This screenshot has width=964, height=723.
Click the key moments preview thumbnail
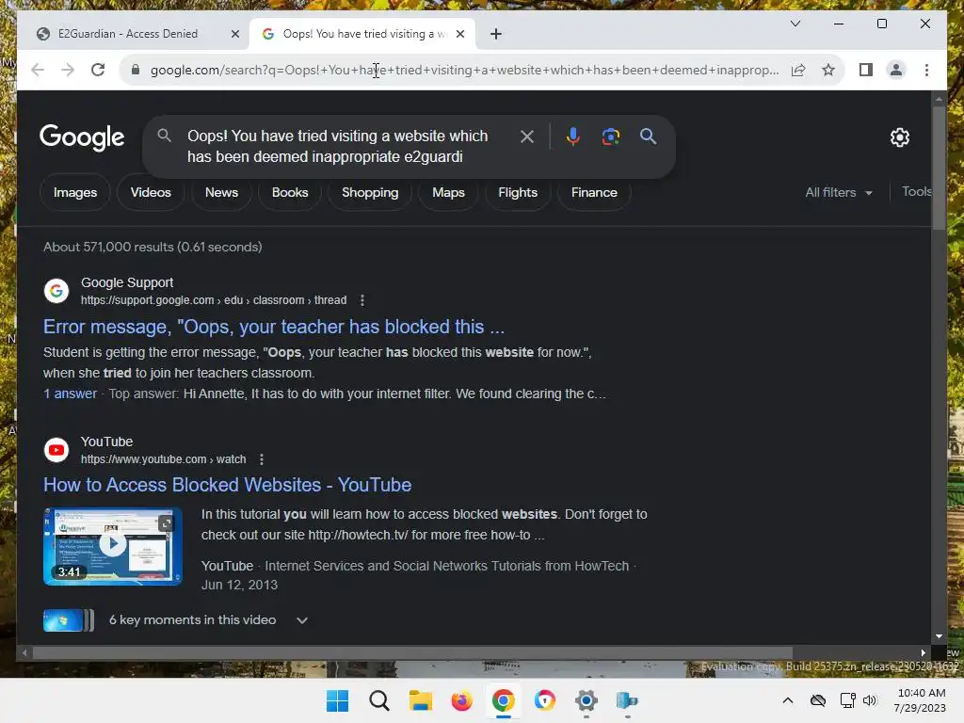pyautogui.click(x=68, y=620)
